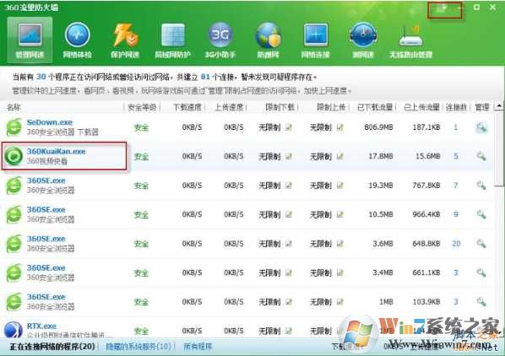The width and height of the screenshot is (505, 356).
Task: Switch to the 所有程序 tab
Action: 198,347
